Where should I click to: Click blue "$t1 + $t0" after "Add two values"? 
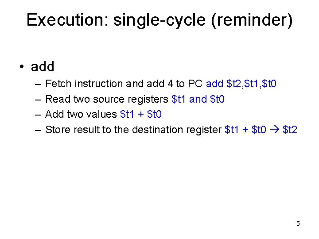tap(141, 114)
